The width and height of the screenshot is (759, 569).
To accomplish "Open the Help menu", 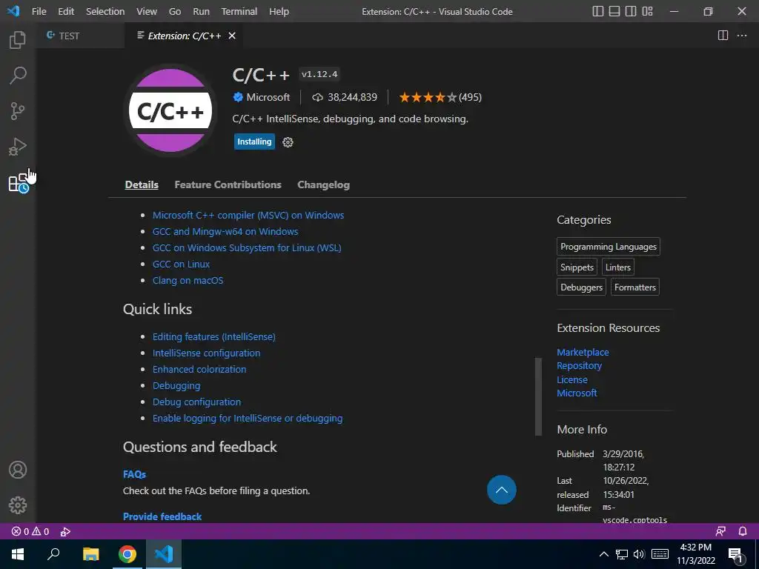I will 279,11.
